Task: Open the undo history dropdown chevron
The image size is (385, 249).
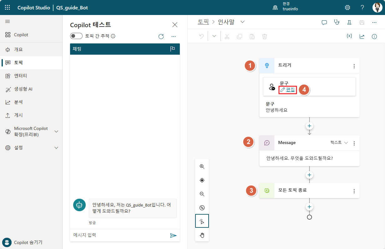Action: (214, 36)
